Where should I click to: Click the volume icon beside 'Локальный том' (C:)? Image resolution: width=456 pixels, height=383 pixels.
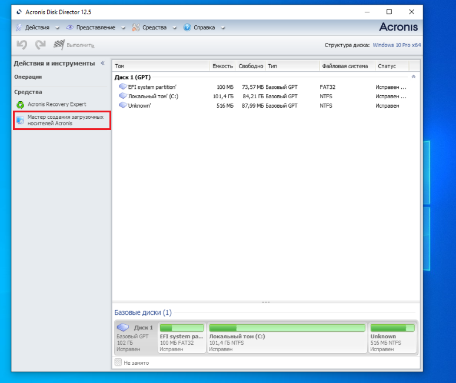pyautogui.click(x=123, y=96)
